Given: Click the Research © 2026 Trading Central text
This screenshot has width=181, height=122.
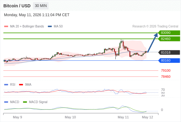Looking at the screenshot, I should point(155,27).
